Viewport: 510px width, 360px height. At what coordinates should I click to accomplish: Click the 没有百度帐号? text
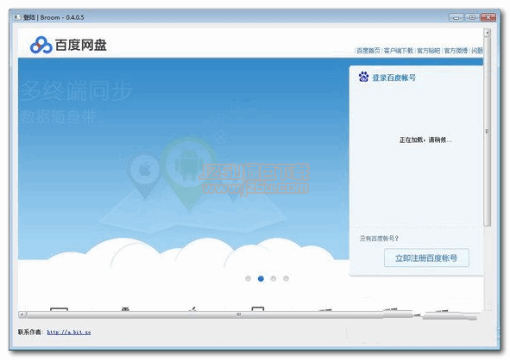pos(379,239)
